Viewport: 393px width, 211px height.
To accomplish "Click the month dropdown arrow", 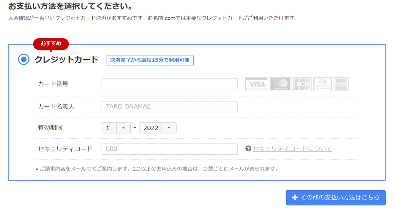I will (124, 128).
